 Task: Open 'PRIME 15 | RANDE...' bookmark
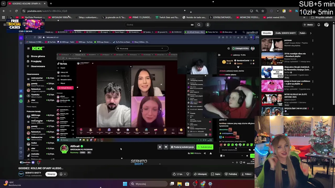point(140,17)
